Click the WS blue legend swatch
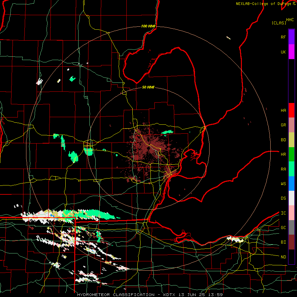Viewport: 297px width, 297px height. pos(291,183)
